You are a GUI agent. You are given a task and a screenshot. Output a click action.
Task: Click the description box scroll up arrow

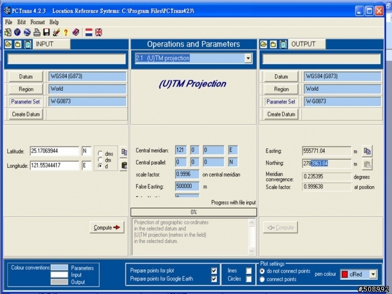pos(252,222)
